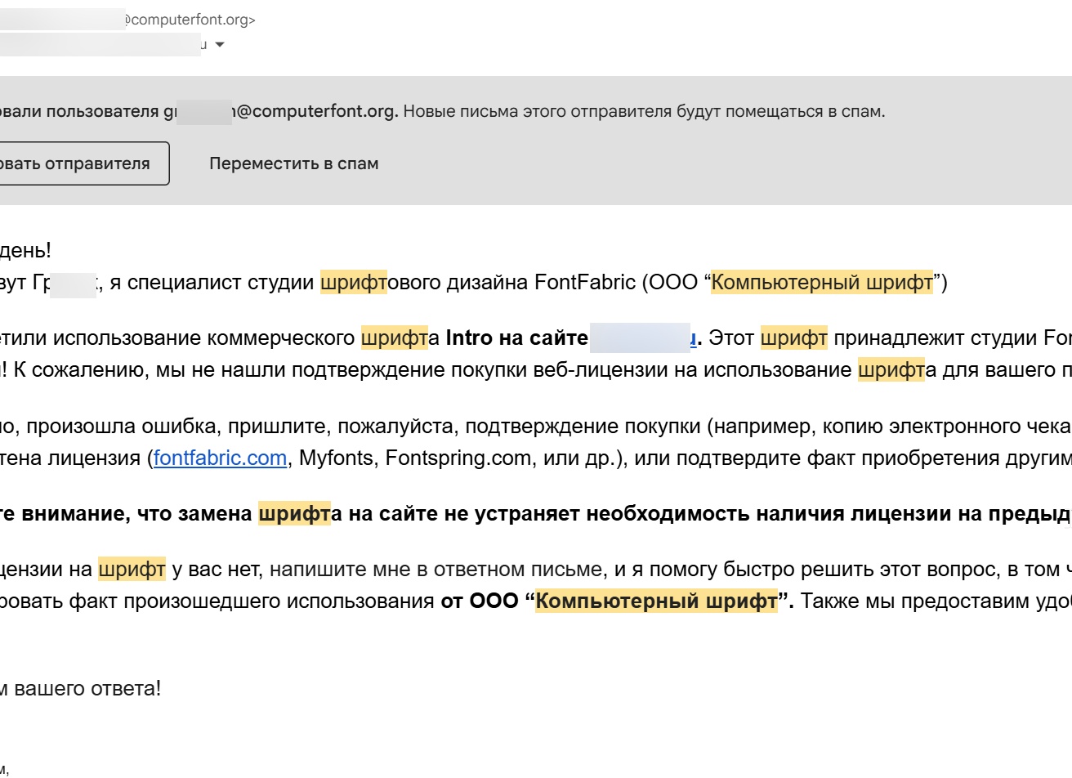Click the unblock sender button
The height and width of the screenshot is (778, 1072).
84,163
